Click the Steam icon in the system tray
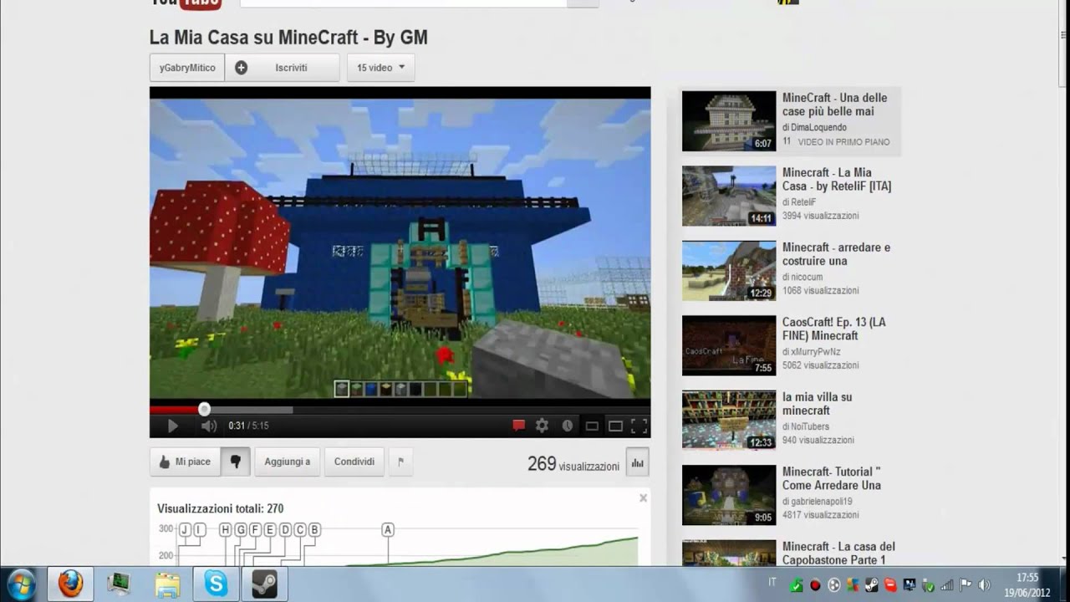 871,584
